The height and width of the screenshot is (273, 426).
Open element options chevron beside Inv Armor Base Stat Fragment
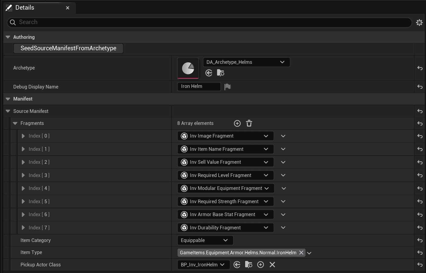click(283, 214)
